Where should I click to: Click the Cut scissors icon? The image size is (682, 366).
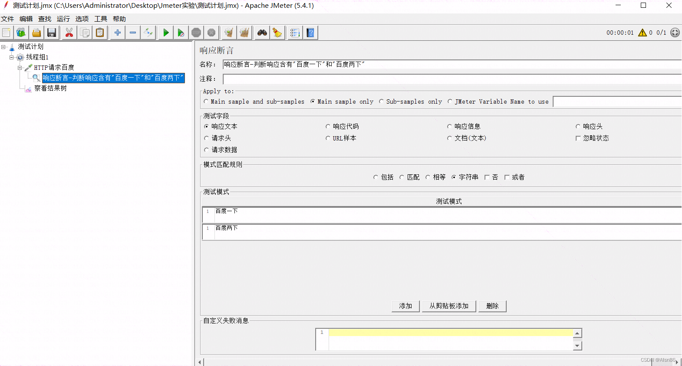69,33
